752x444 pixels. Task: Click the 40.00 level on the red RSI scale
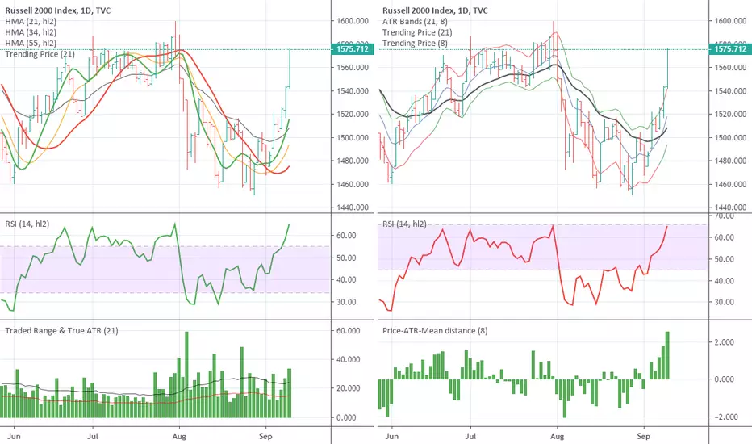pyautogui.click(x=725, y=281)
